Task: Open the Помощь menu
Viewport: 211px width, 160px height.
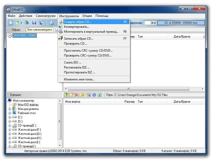Action: click(102, 16)
